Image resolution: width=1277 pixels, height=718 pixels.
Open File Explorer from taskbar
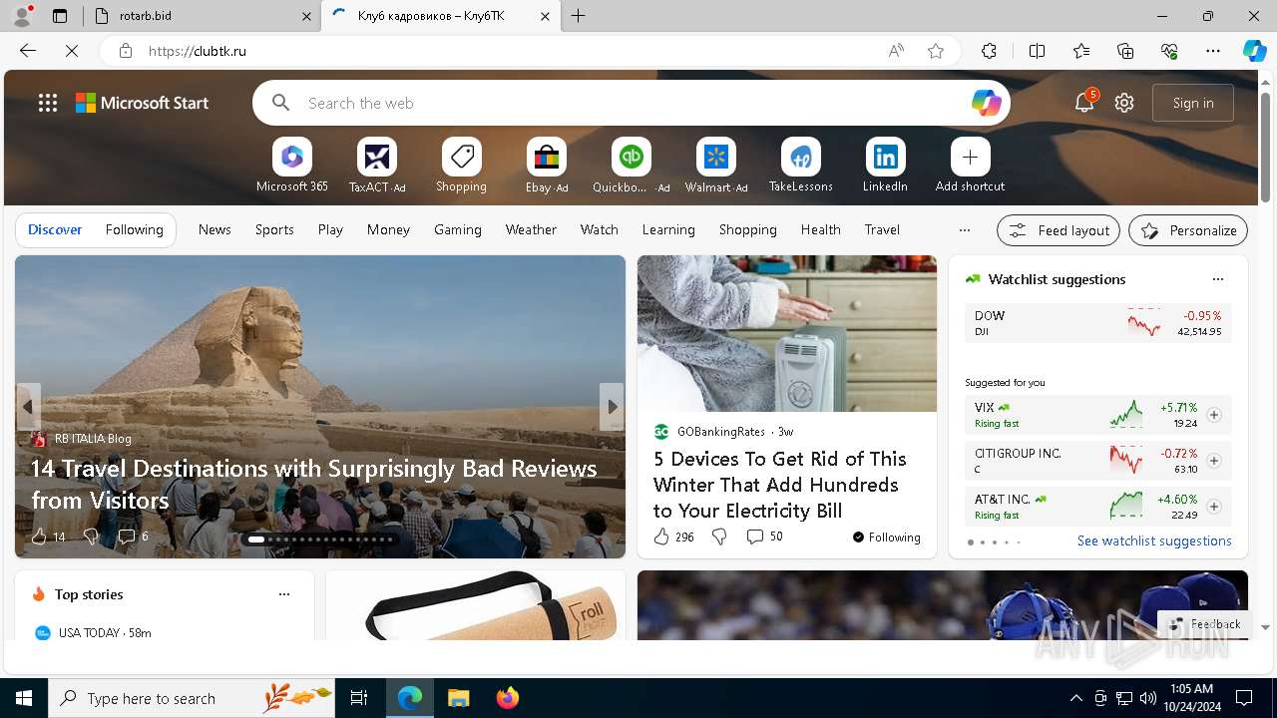pos(458,698)
